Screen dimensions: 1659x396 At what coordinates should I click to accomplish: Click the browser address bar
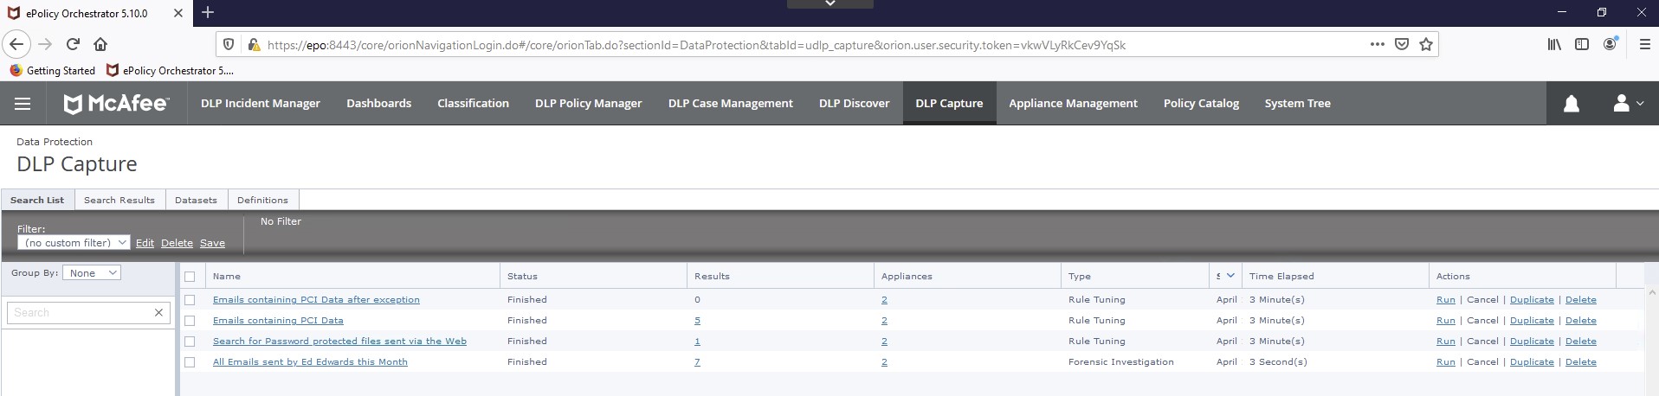(814, 44)
